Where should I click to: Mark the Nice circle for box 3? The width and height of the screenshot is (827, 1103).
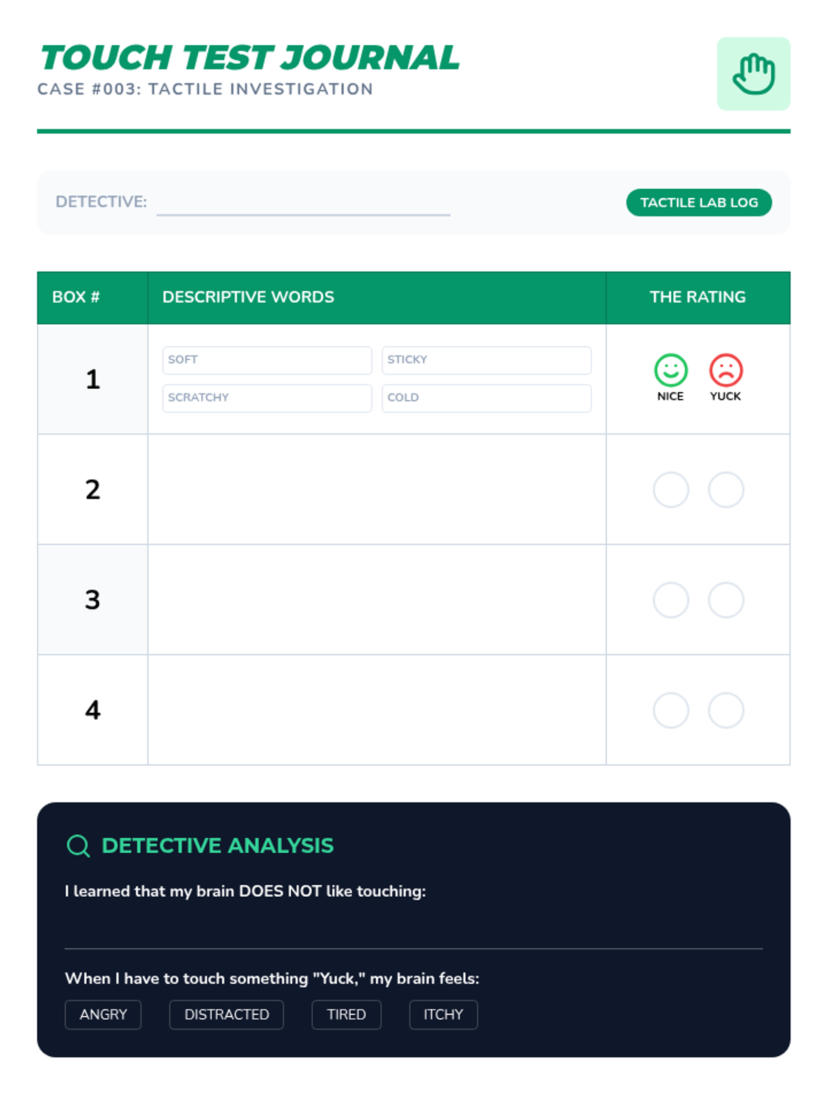(x=671, y=600)
